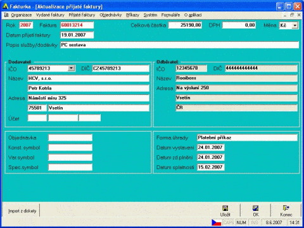Open the Příkazy menu

(x=132, y=15)
